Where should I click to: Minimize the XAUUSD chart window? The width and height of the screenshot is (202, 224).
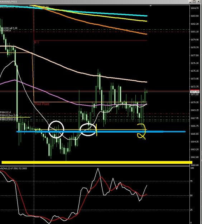click(191, 1)
